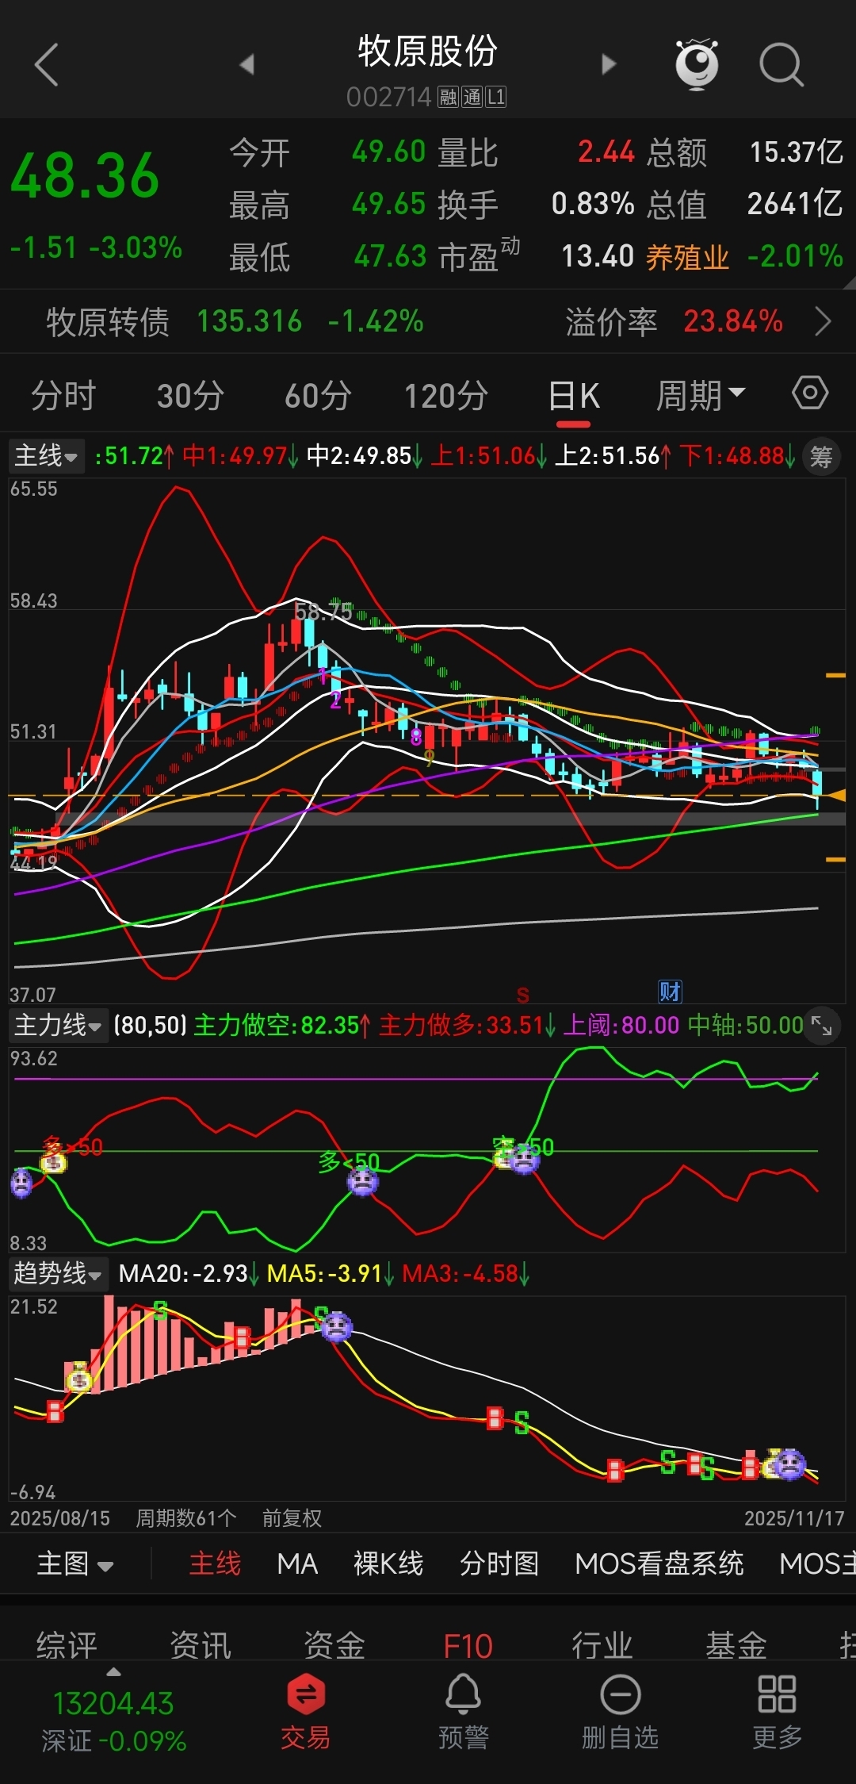Open the 交易 trade icon
The image size is (856, 1784).
(x=306, y=1711)
